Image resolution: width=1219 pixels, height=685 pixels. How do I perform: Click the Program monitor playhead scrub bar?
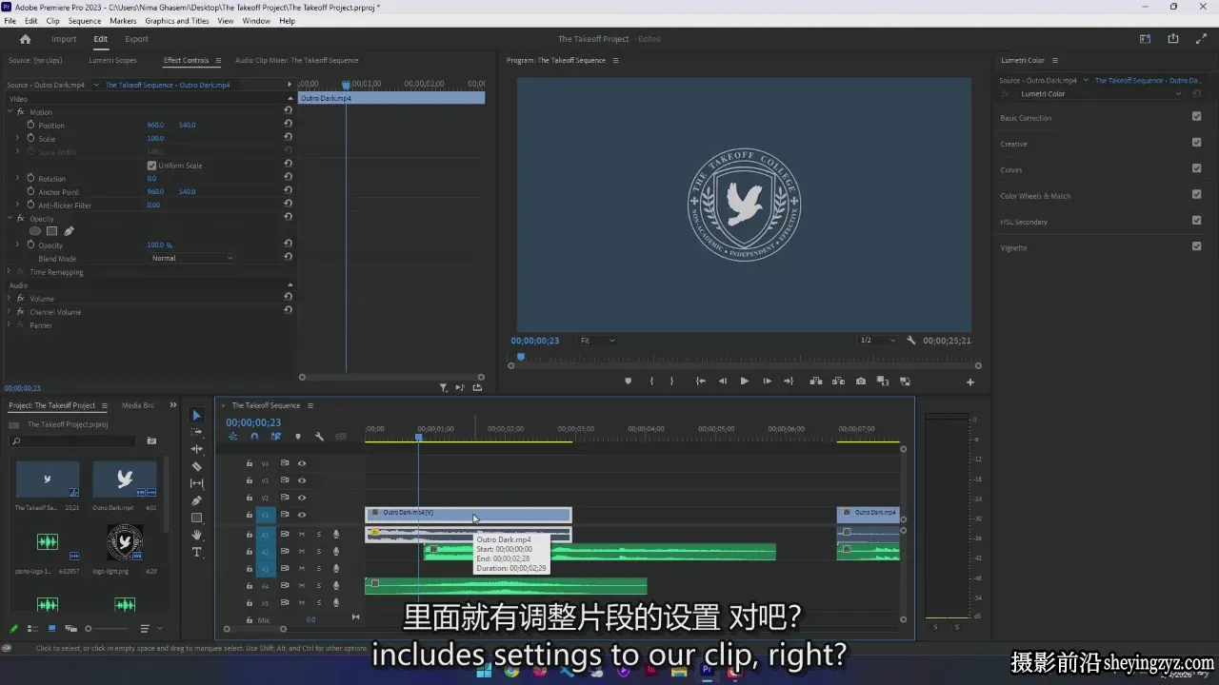744,358
